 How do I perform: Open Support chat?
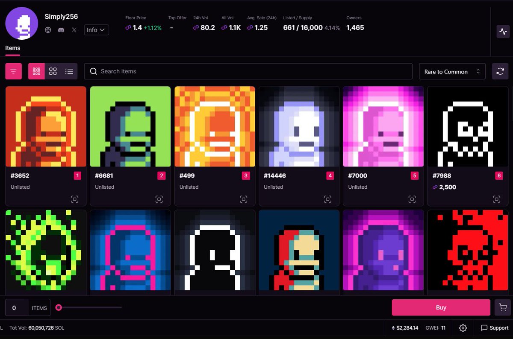(x=495, y=328)
